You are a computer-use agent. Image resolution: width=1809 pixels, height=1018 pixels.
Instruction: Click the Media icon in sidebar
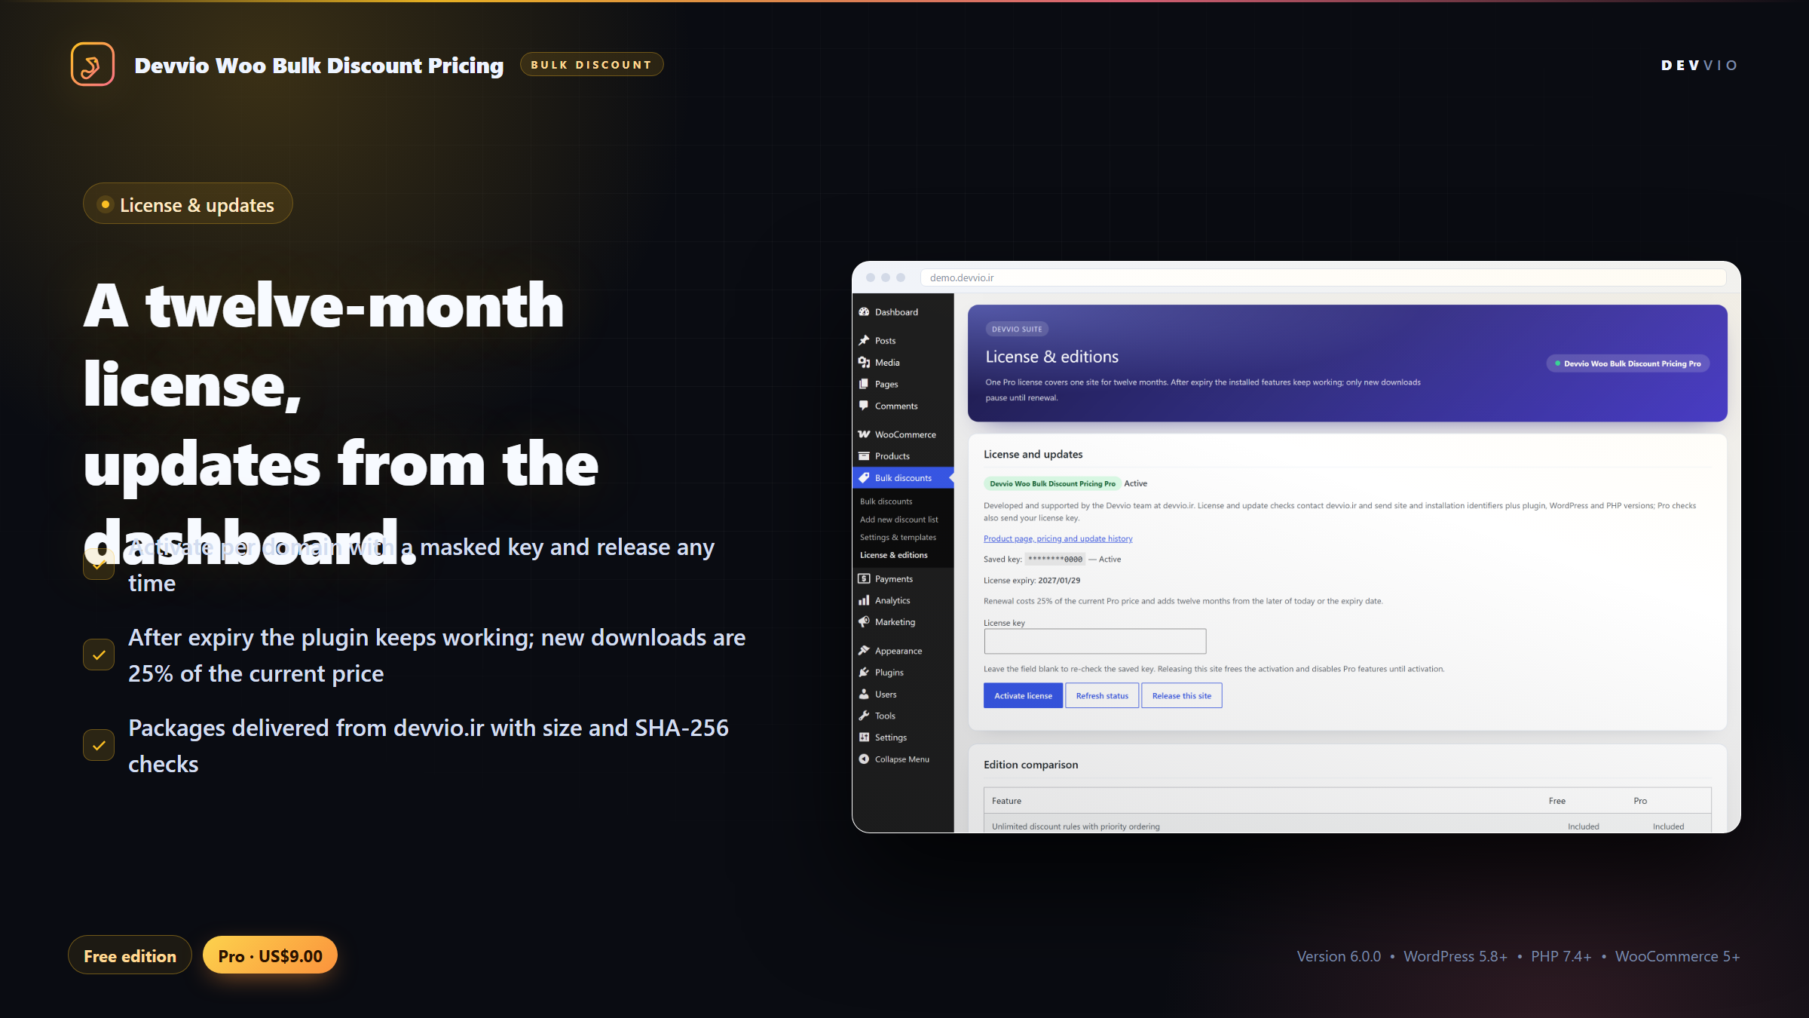click(x=864, y=363)
